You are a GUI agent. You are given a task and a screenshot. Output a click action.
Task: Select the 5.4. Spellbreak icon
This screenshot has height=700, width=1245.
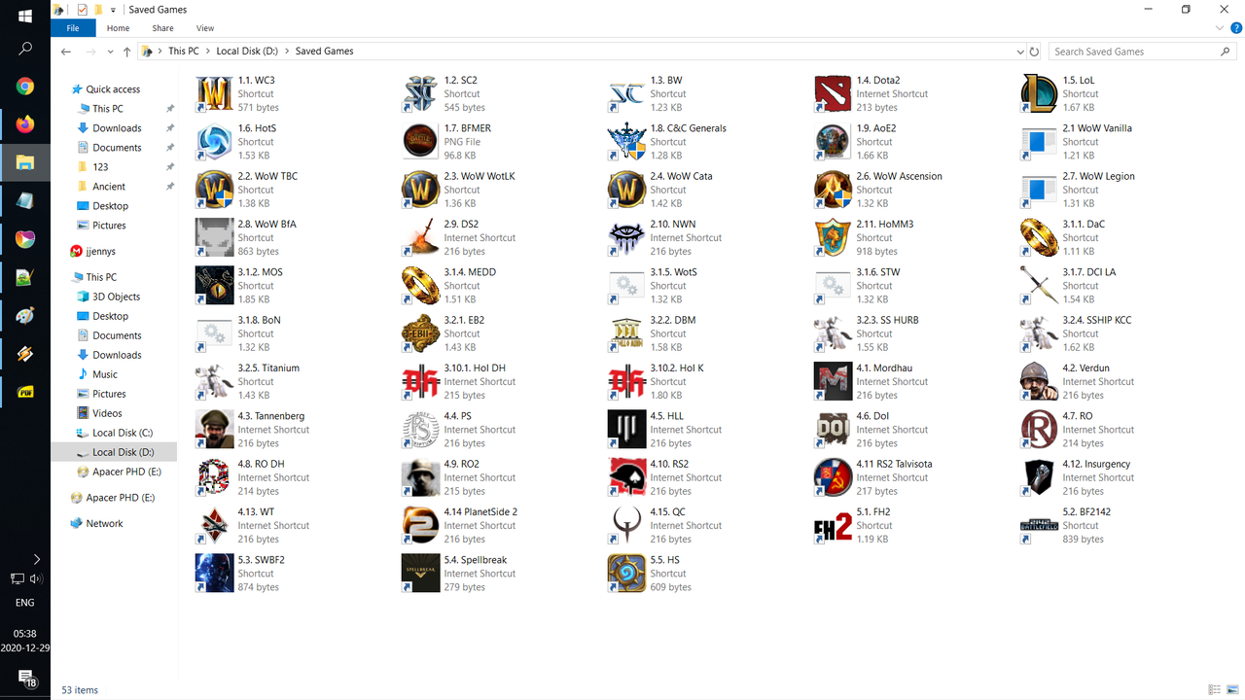click(420, 573)
